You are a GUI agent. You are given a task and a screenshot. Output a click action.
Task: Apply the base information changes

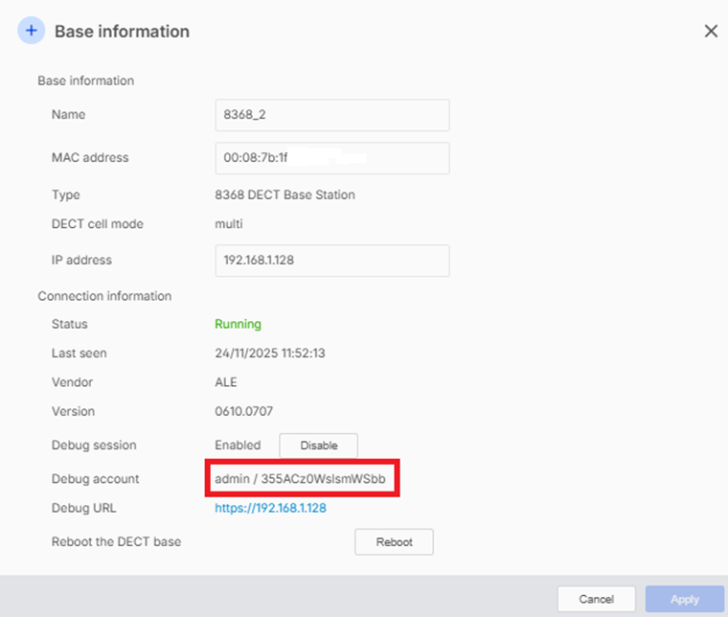coord(684,600)
